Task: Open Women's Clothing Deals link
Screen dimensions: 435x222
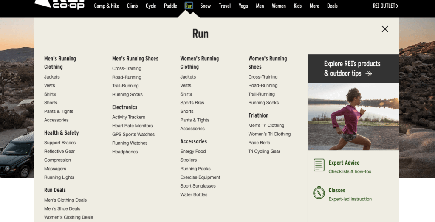Action: pos(68,217)
